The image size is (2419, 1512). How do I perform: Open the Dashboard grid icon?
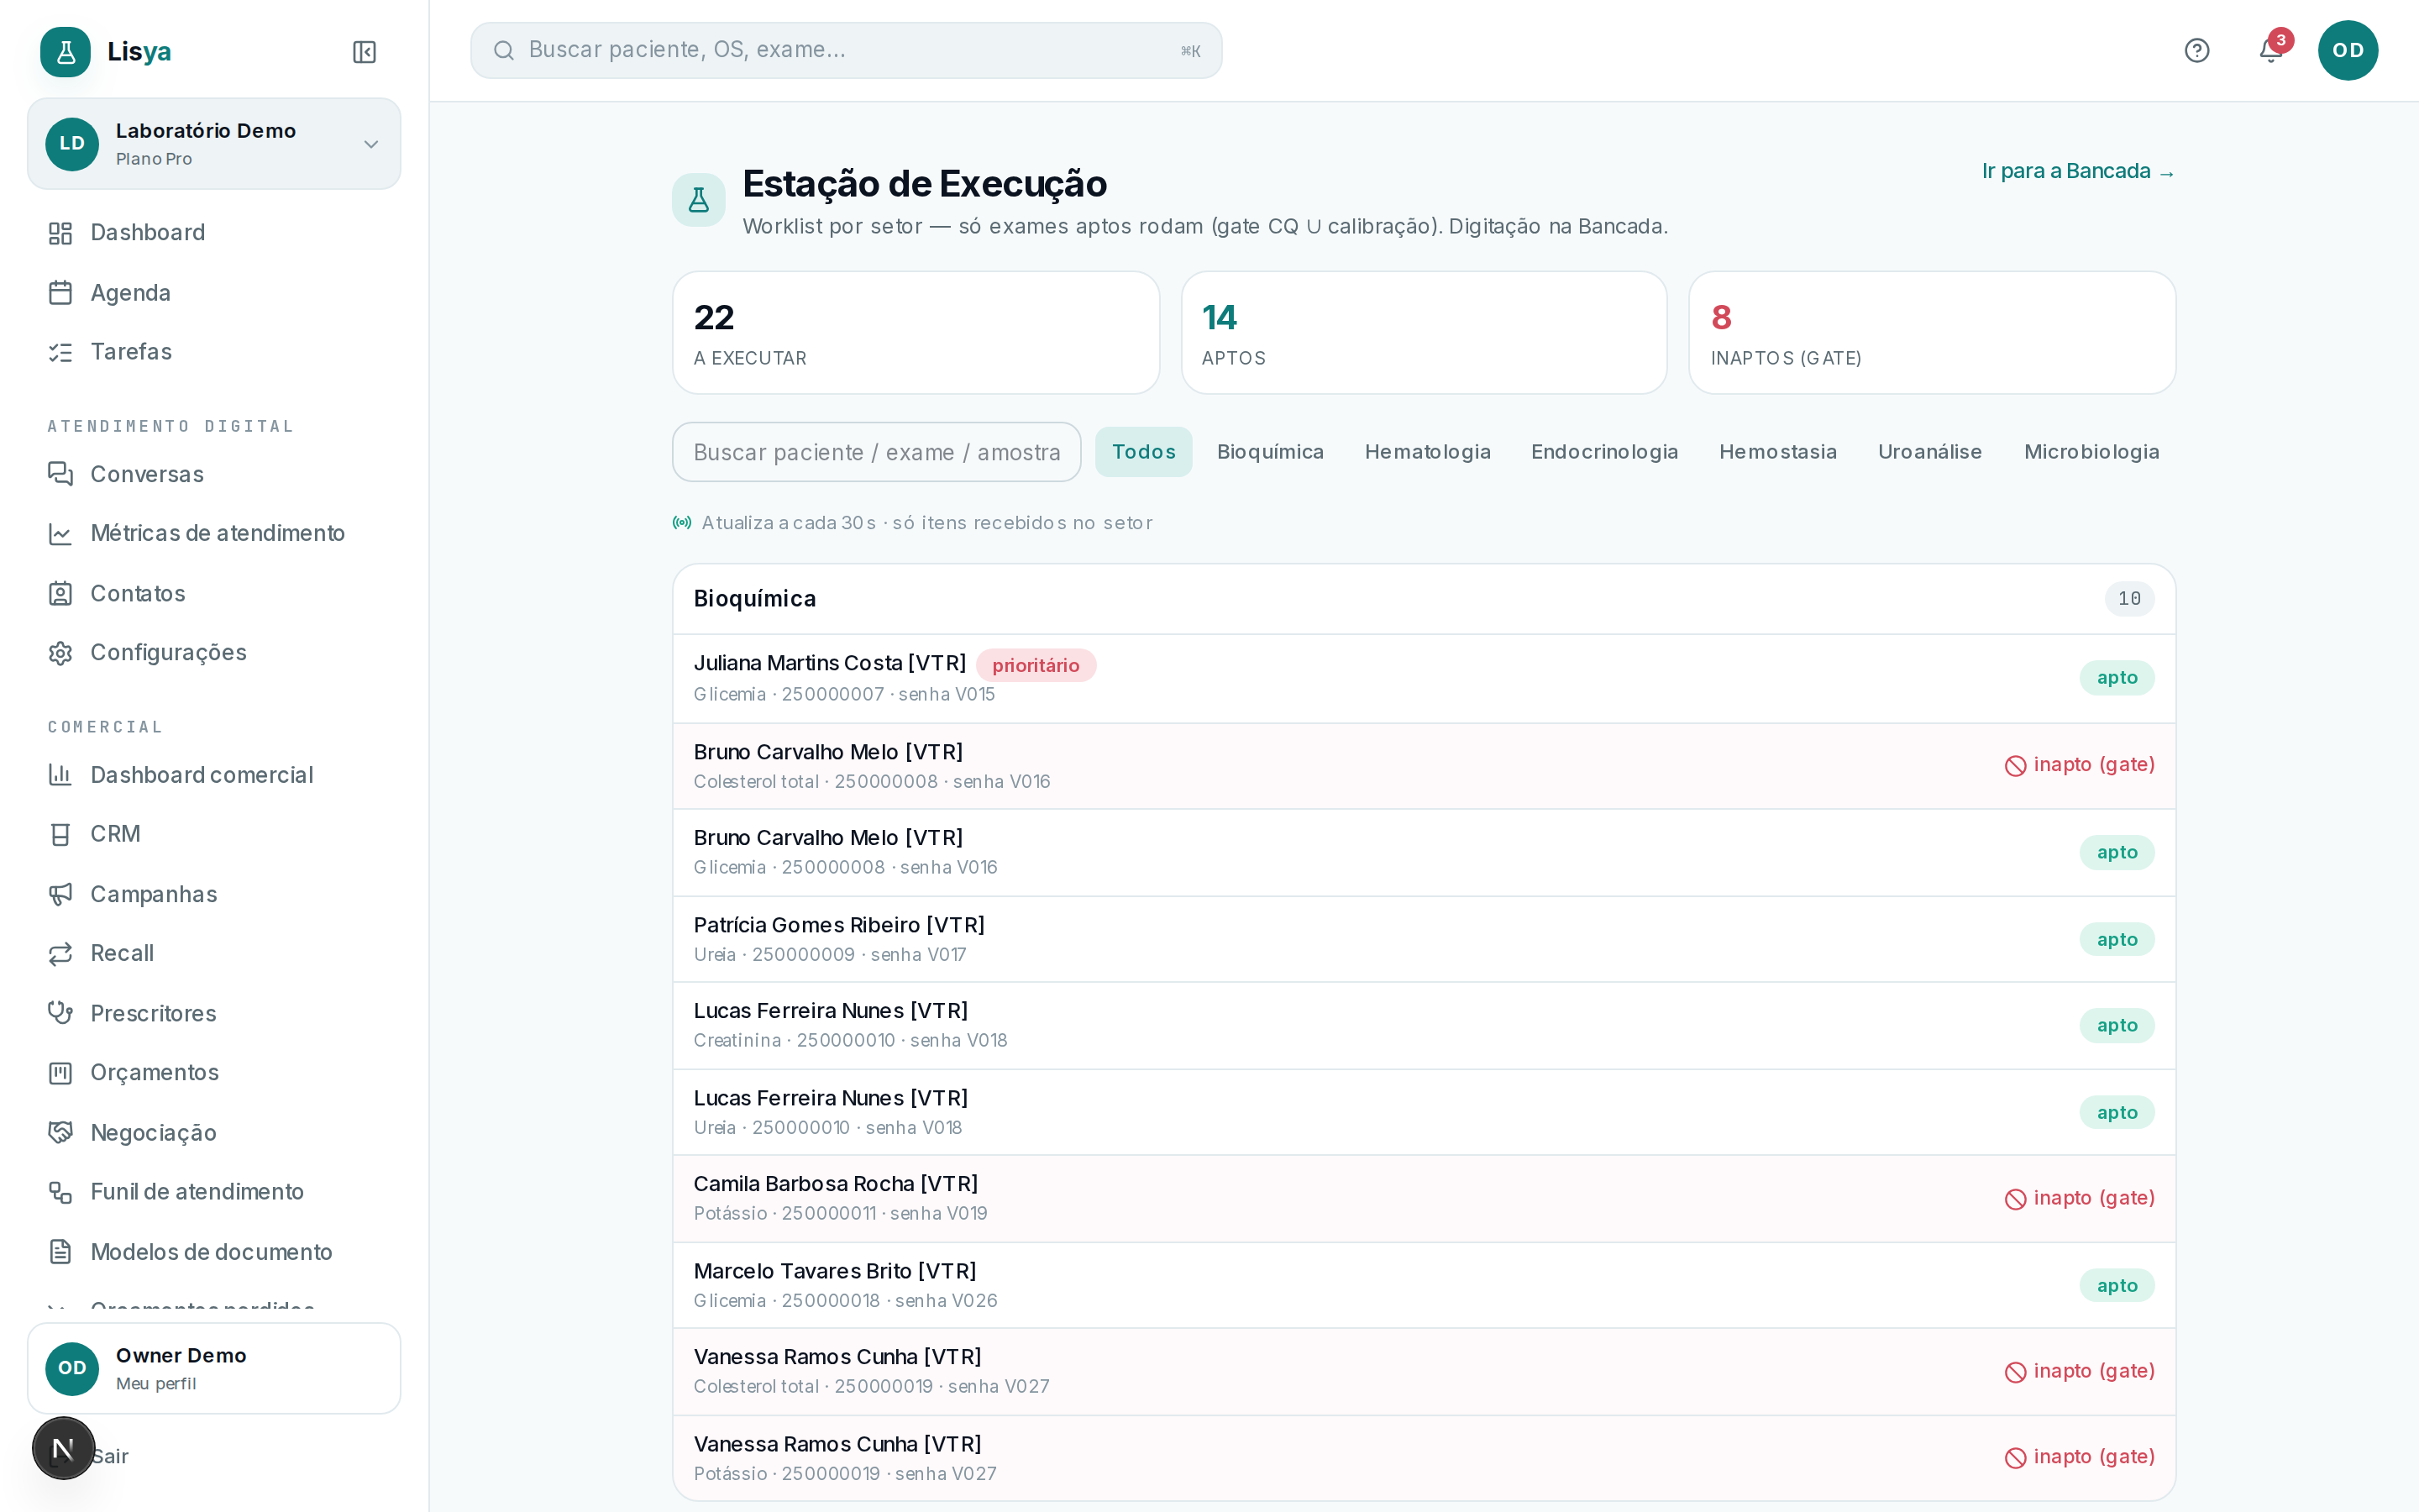(61, 233)
